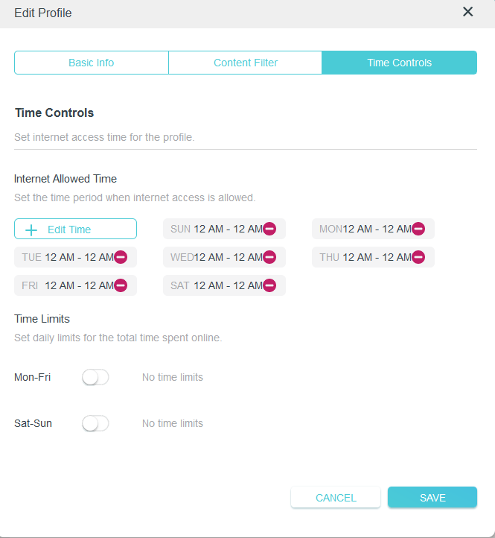Remove the SUN allowed time entry
Screen dimensions: 495x538
[x=269, y=229]
